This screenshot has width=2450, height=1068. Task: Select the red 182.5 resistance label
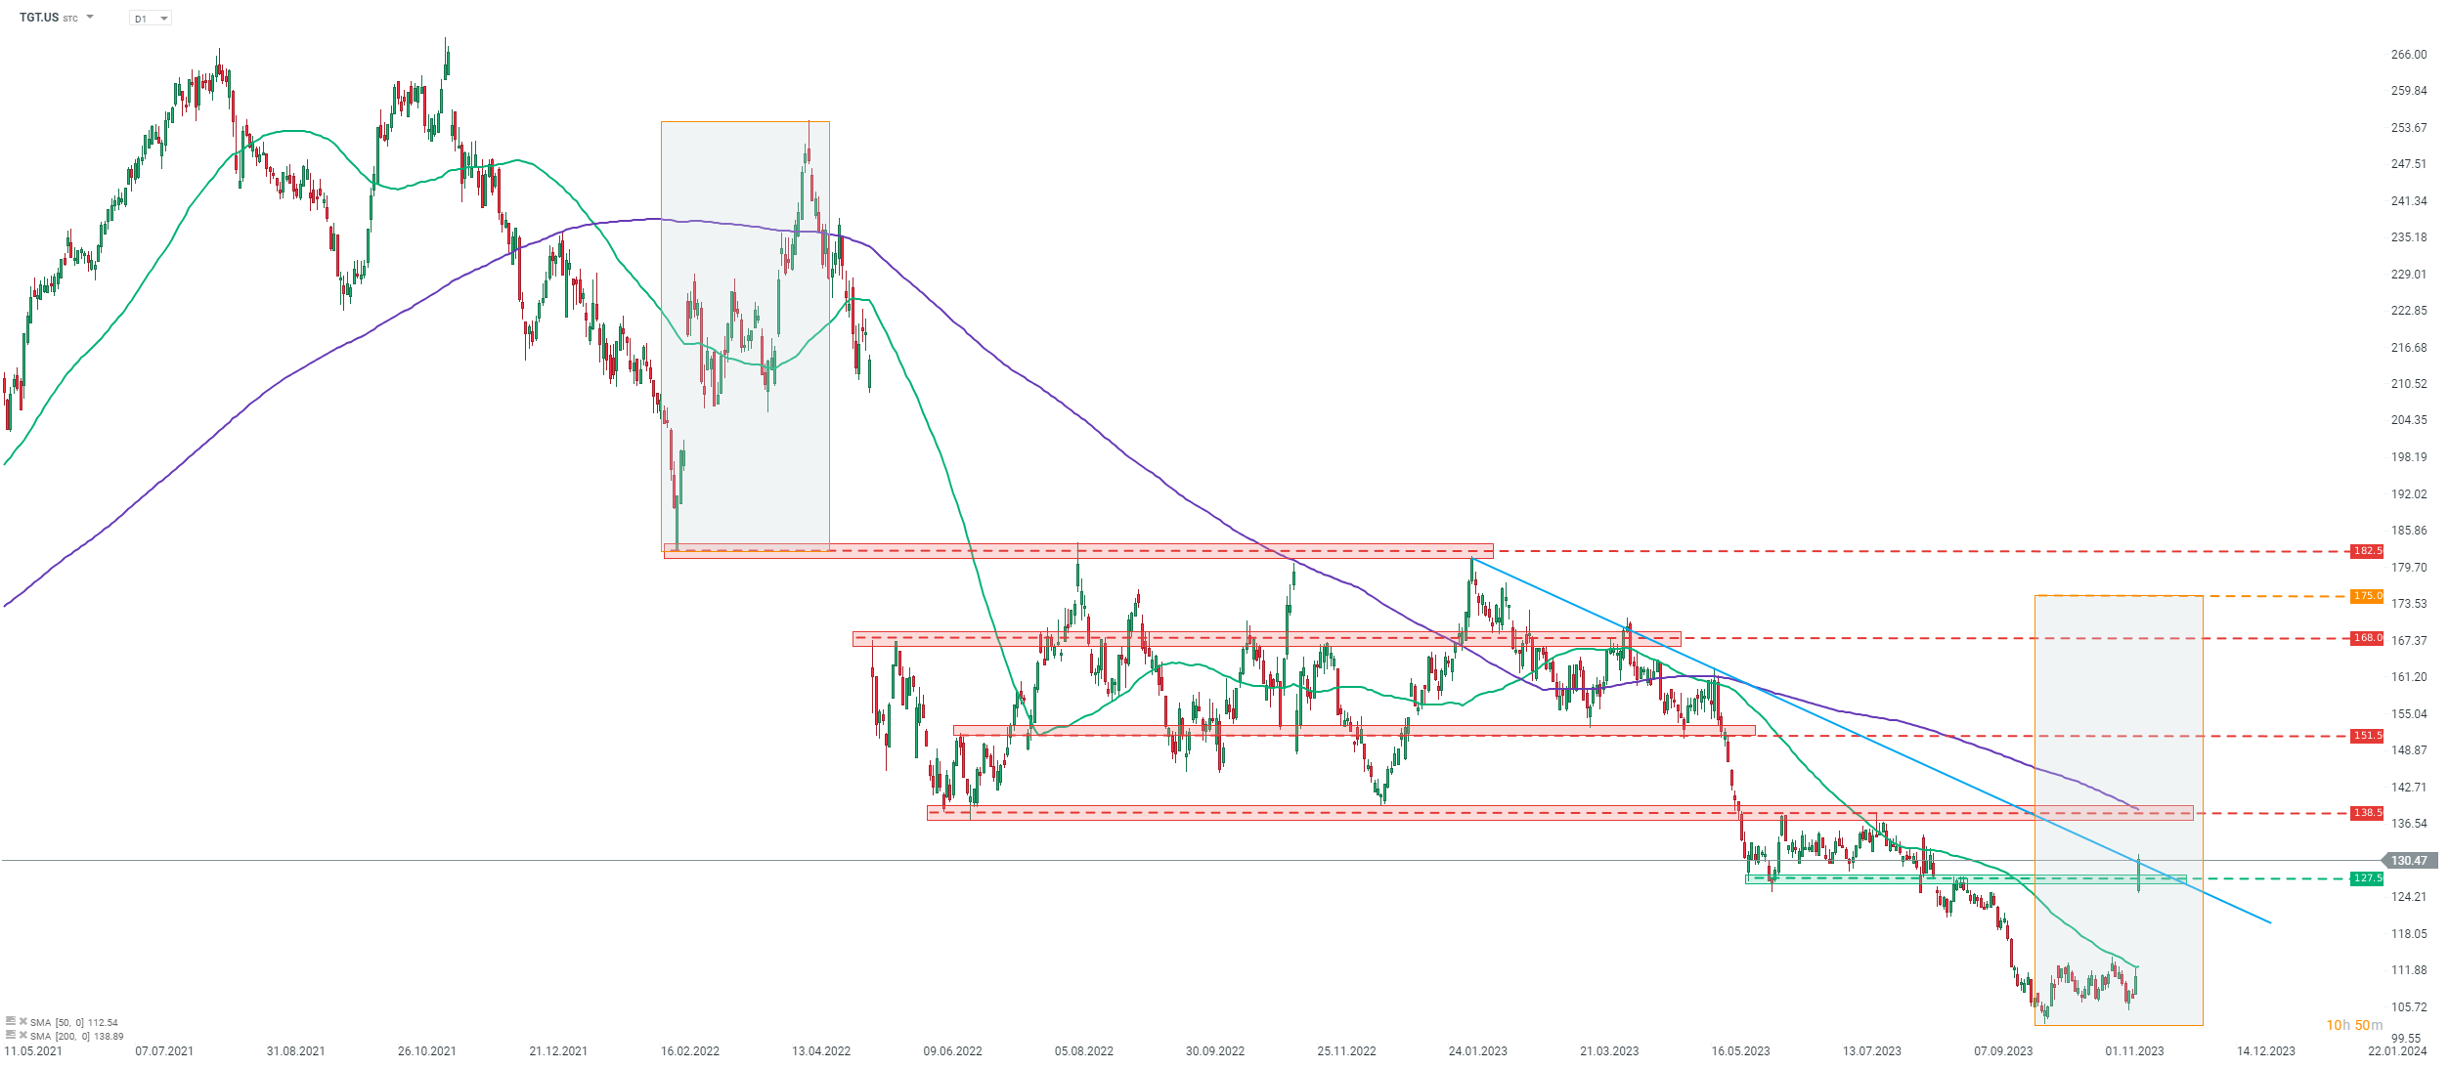coord(2366,551)
